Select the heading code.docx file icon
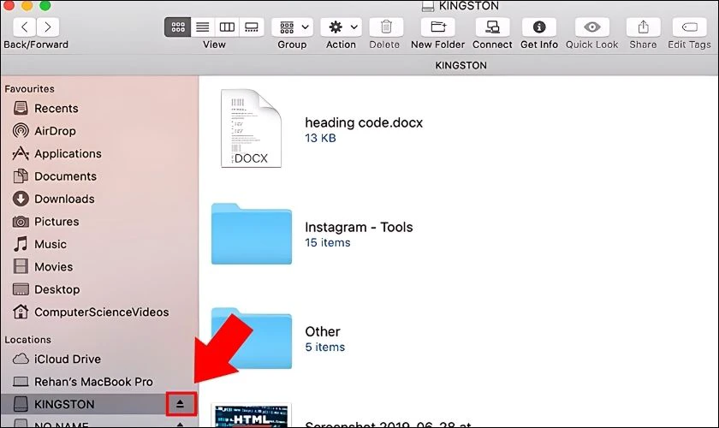This screenshot has height=428, width=719. point(251,128)
